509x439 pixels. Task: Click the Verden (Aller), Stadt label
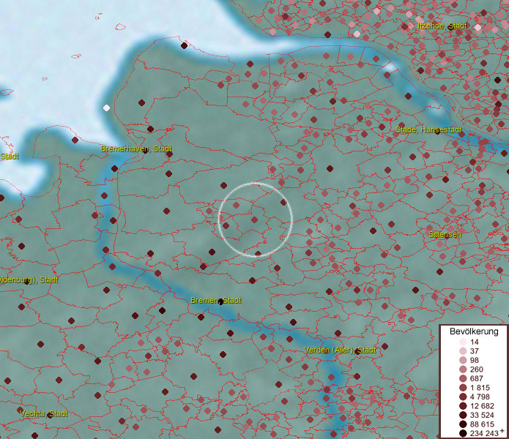click(x=341, y=350)
